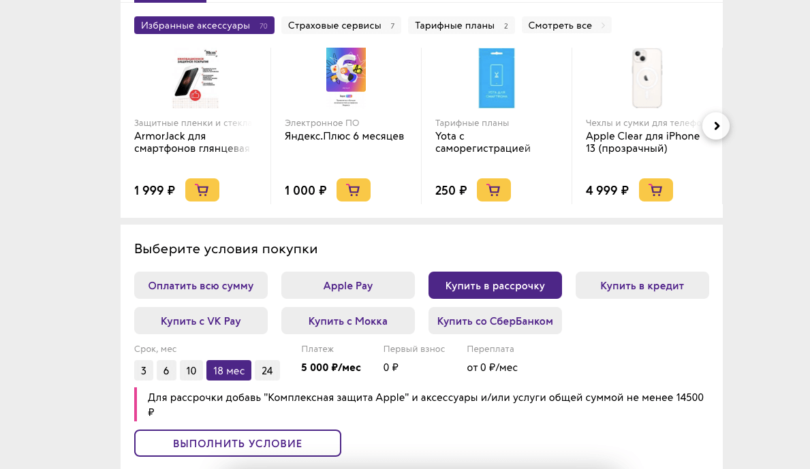The height and width of the screenshot is (469, 810).
Task: Choose the 3-month payment term
Action: 143,370
